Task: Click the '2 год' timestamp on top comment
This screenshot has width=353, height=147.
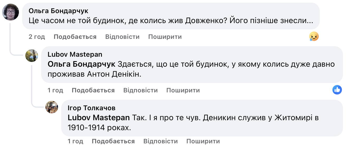Action: click(37, 37)
